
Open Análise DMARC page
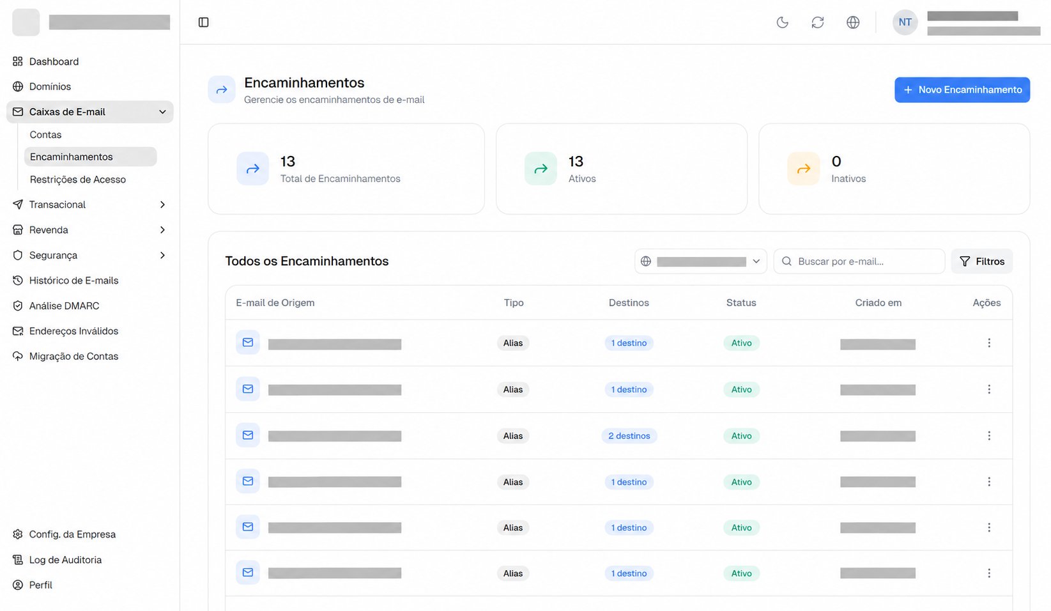coord(90,305)
